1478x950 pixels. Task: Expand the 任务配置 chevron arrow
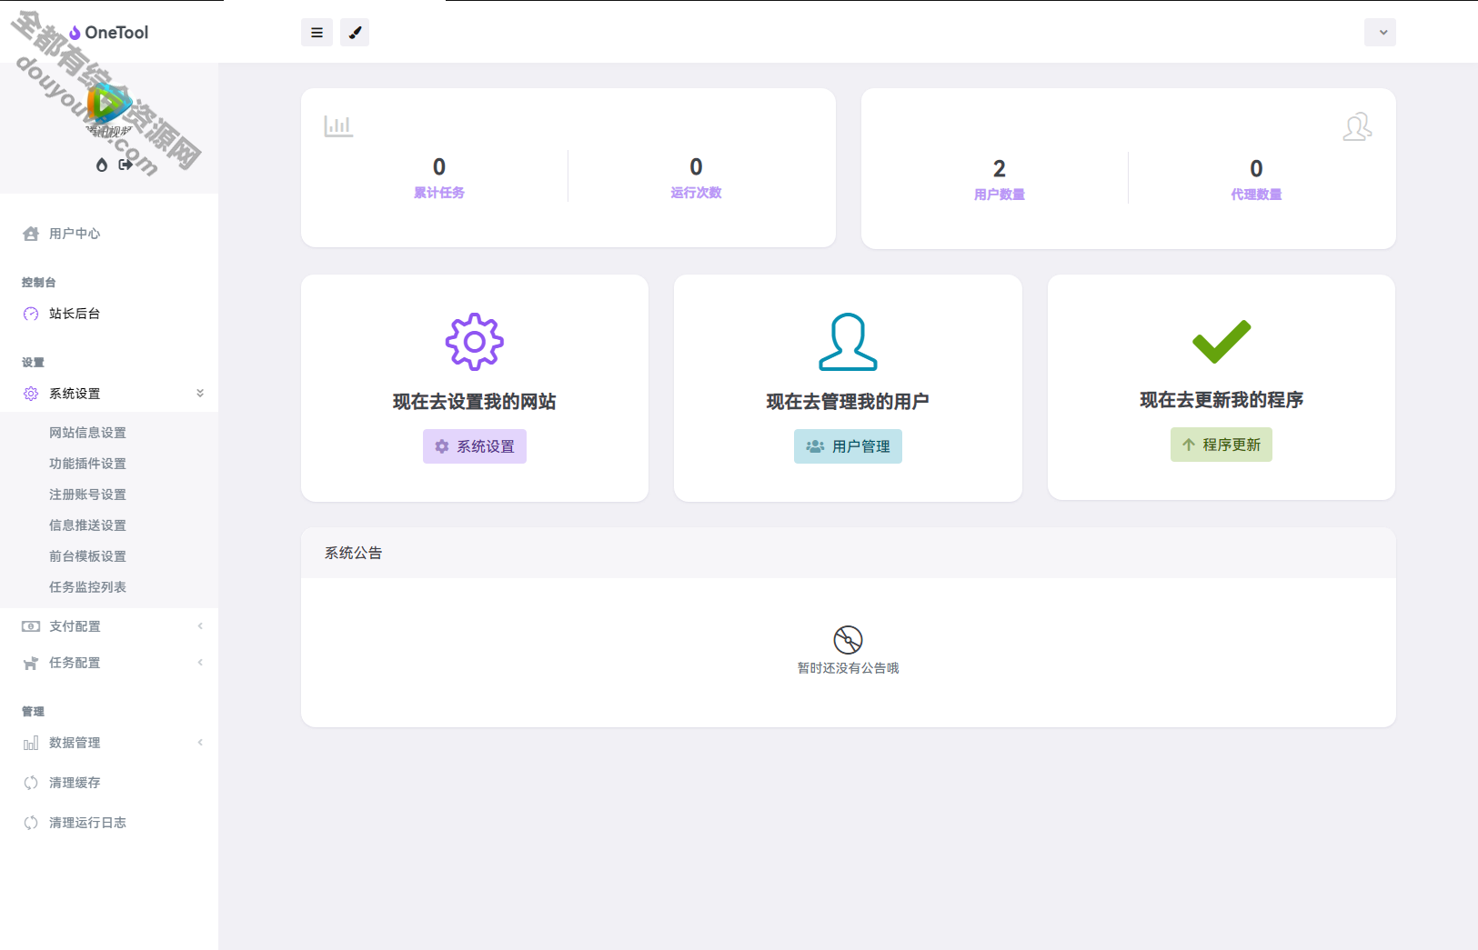pos(200,663)
